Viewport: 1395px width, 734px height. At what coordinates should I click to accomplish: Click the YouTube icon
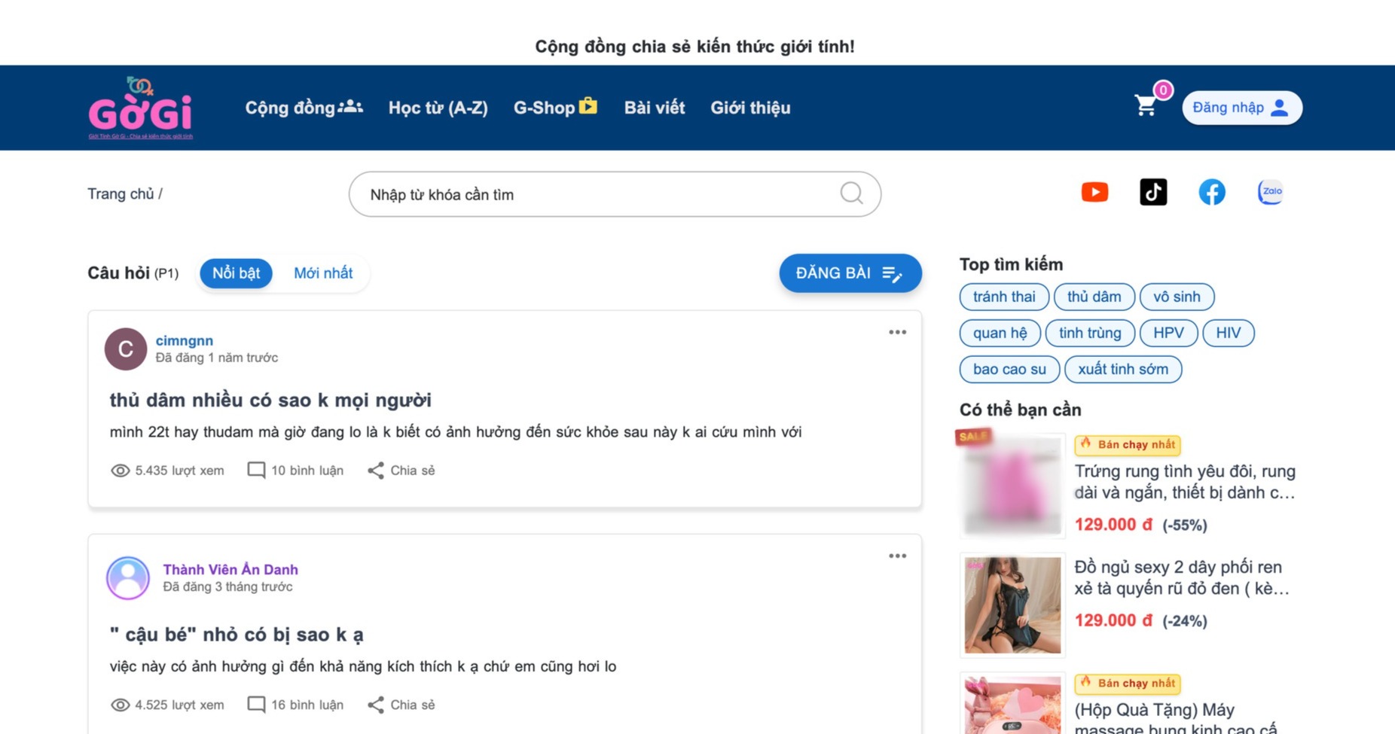pos(1094,193)
